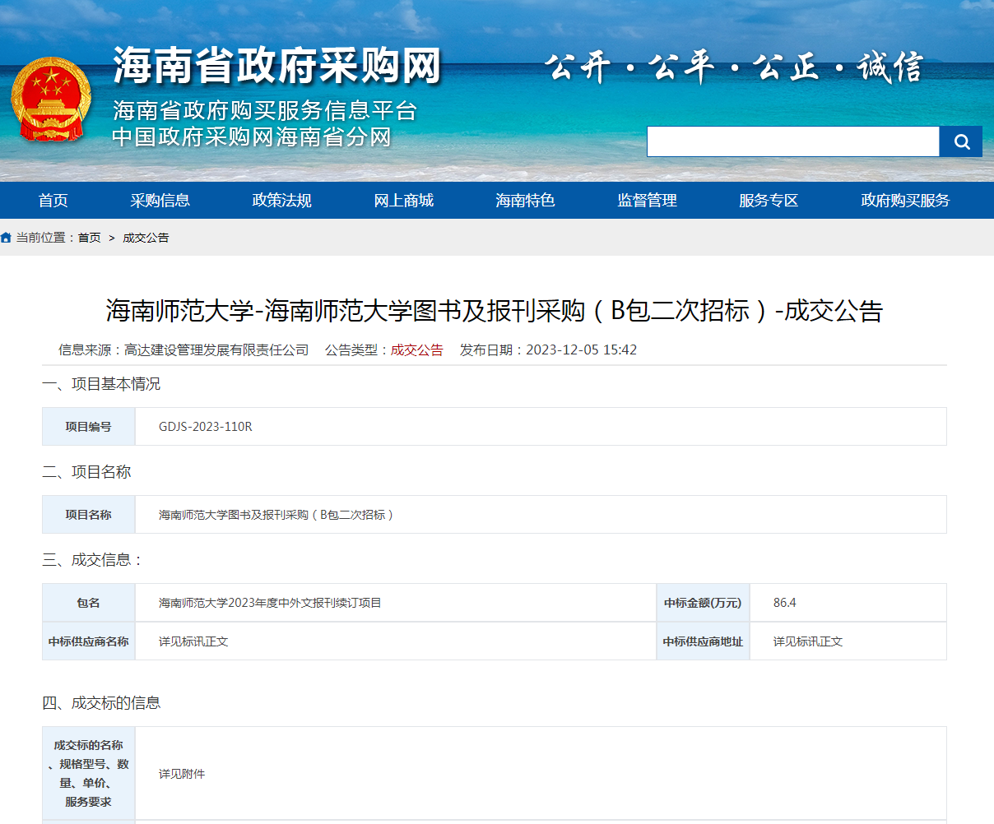This screenshot has width=994, height=824.
Task: Click the search magnifier button
Action: pos(961,141)
